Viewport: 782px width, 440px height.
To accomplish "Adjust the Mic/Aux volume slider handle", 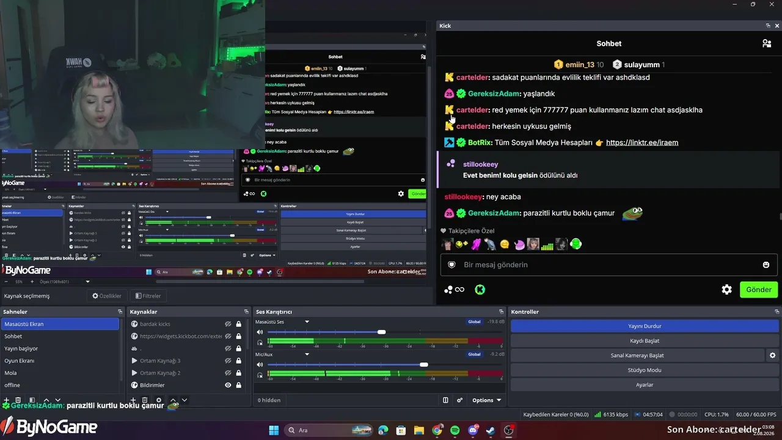I will click(423, 364).
